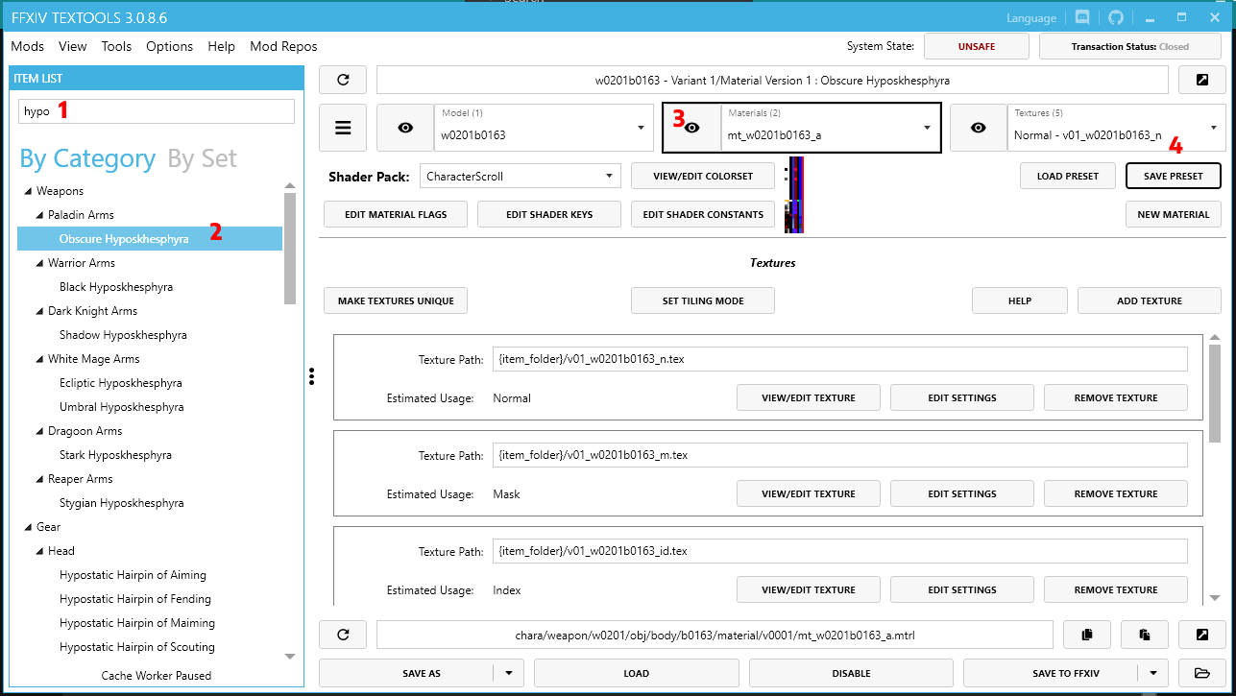Remove the Index texture

[1116, 589]
